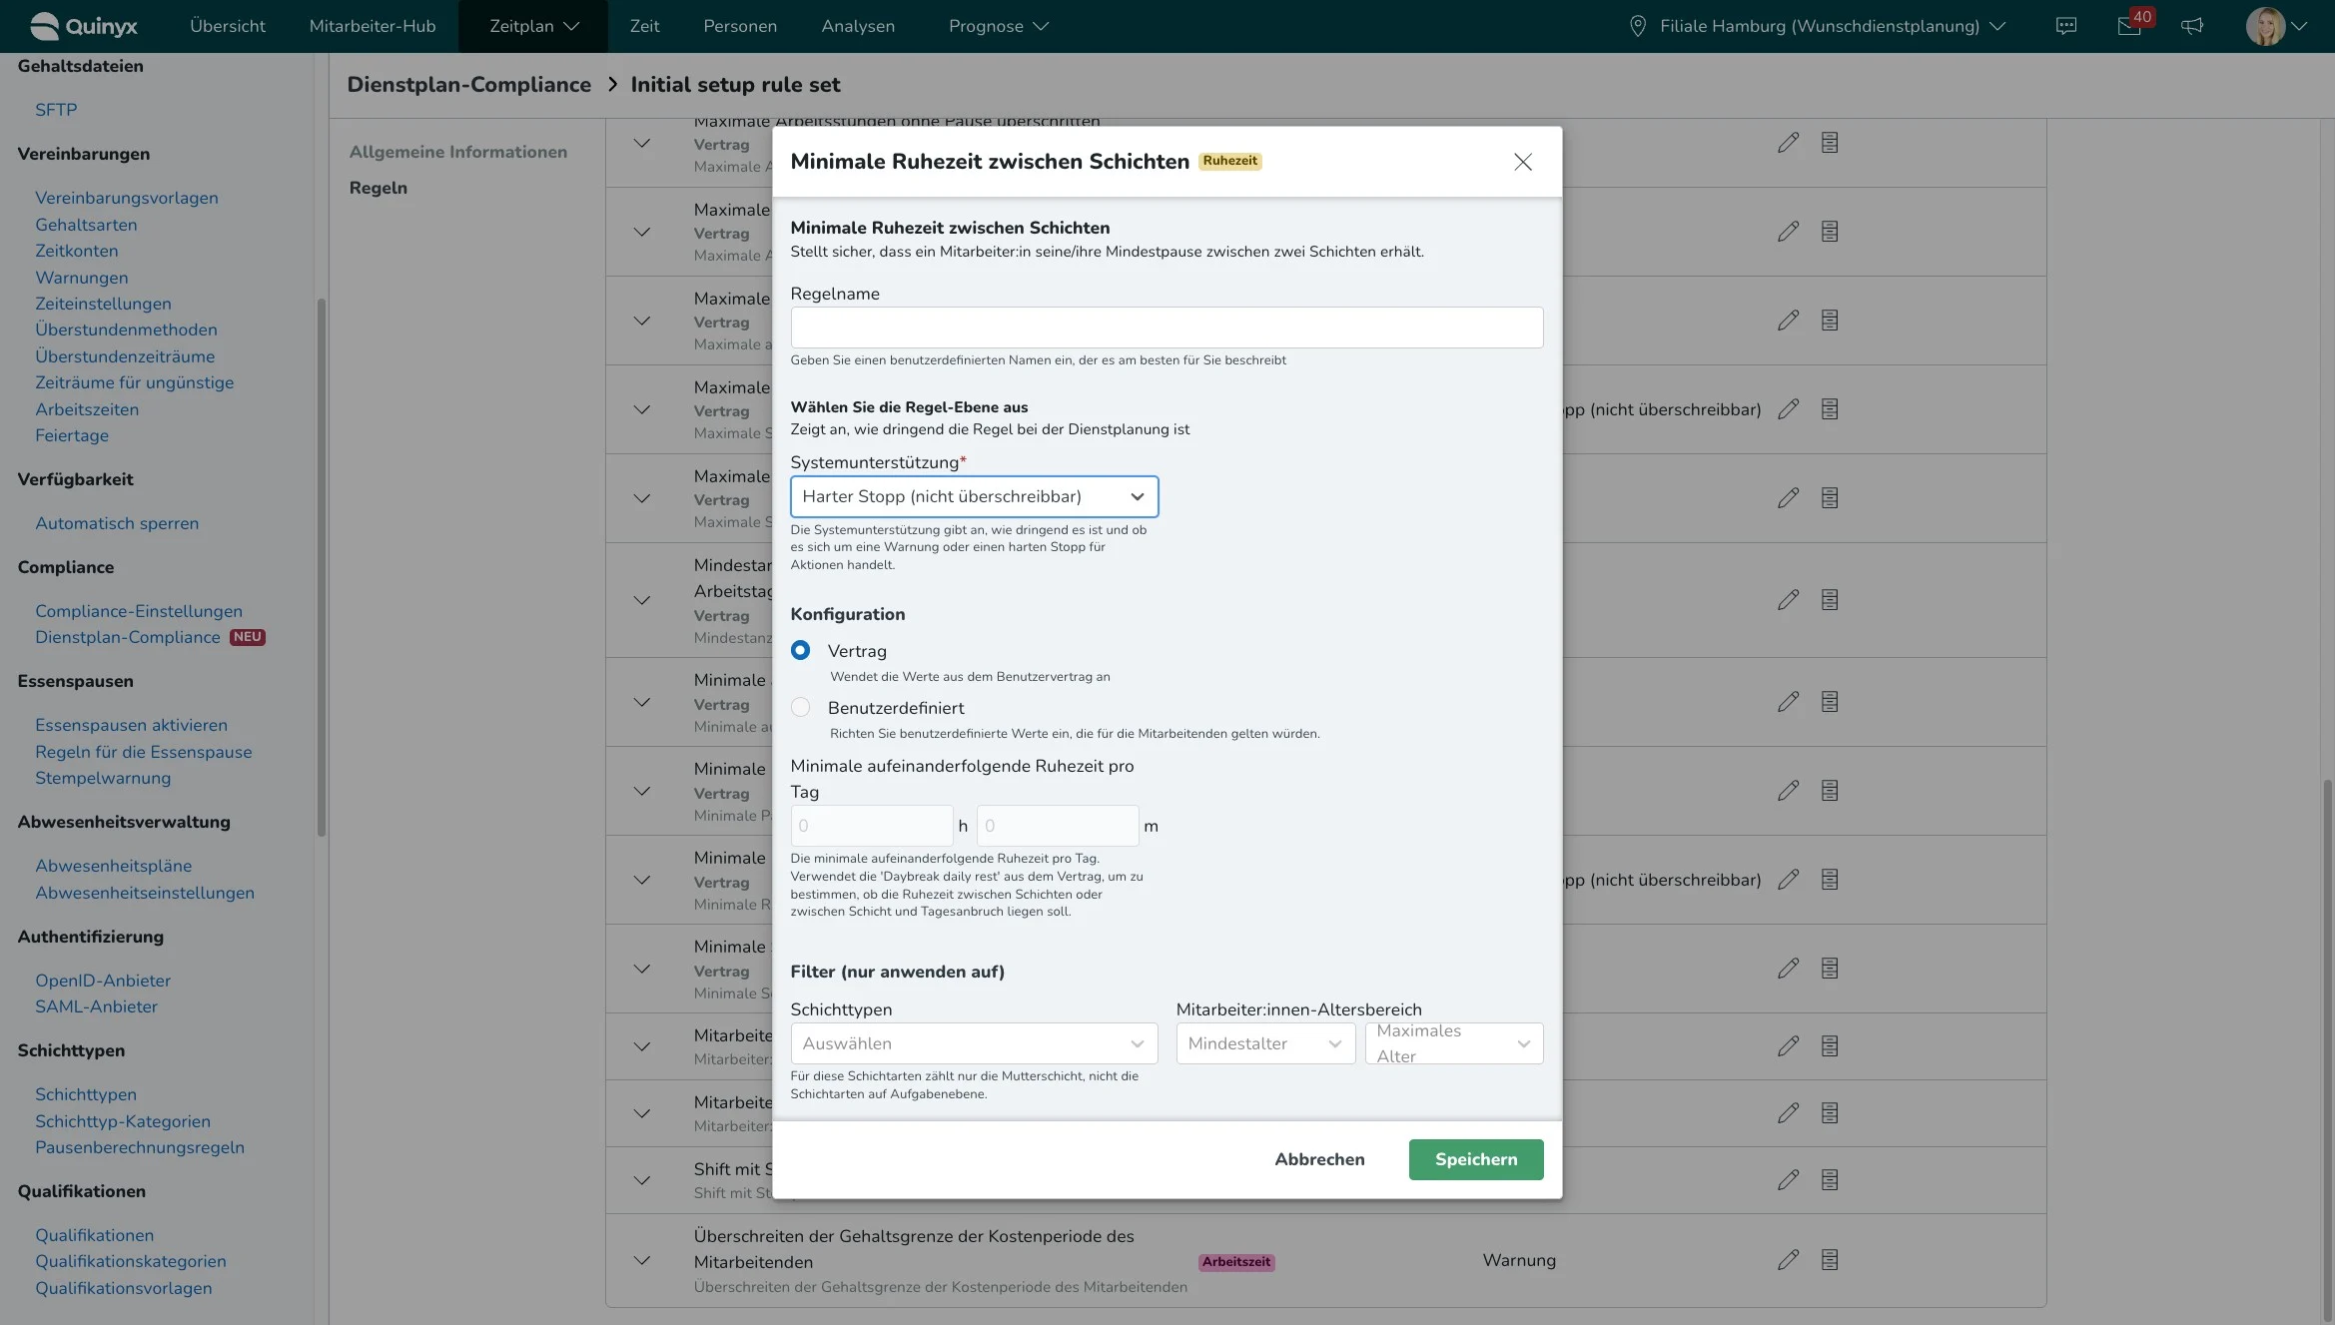Open the megaphone announcements icon
Screen dimensions: 2335x1325
point(2192,26)
